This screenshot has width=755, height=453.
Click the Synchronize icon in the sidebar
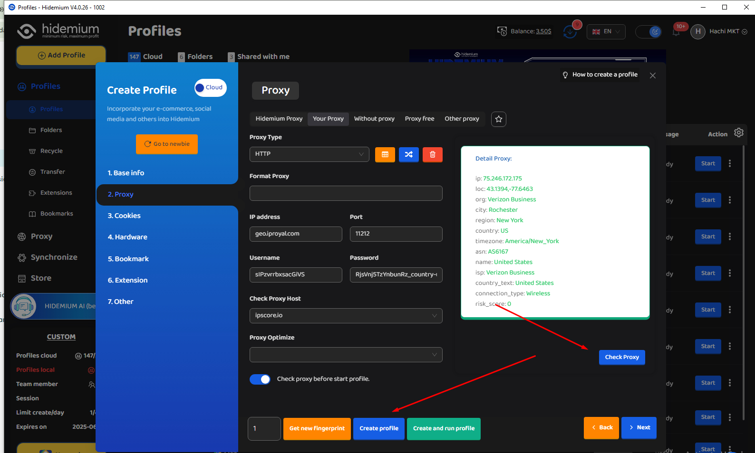point(22,257)
